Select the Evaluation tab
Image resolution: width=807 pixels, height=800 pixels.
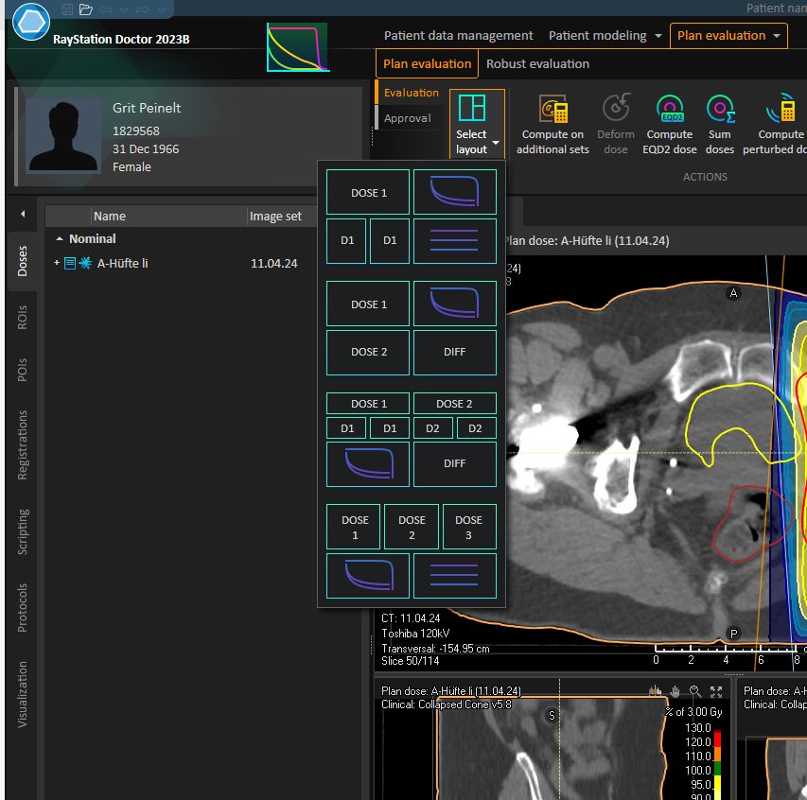pos(411,93)
